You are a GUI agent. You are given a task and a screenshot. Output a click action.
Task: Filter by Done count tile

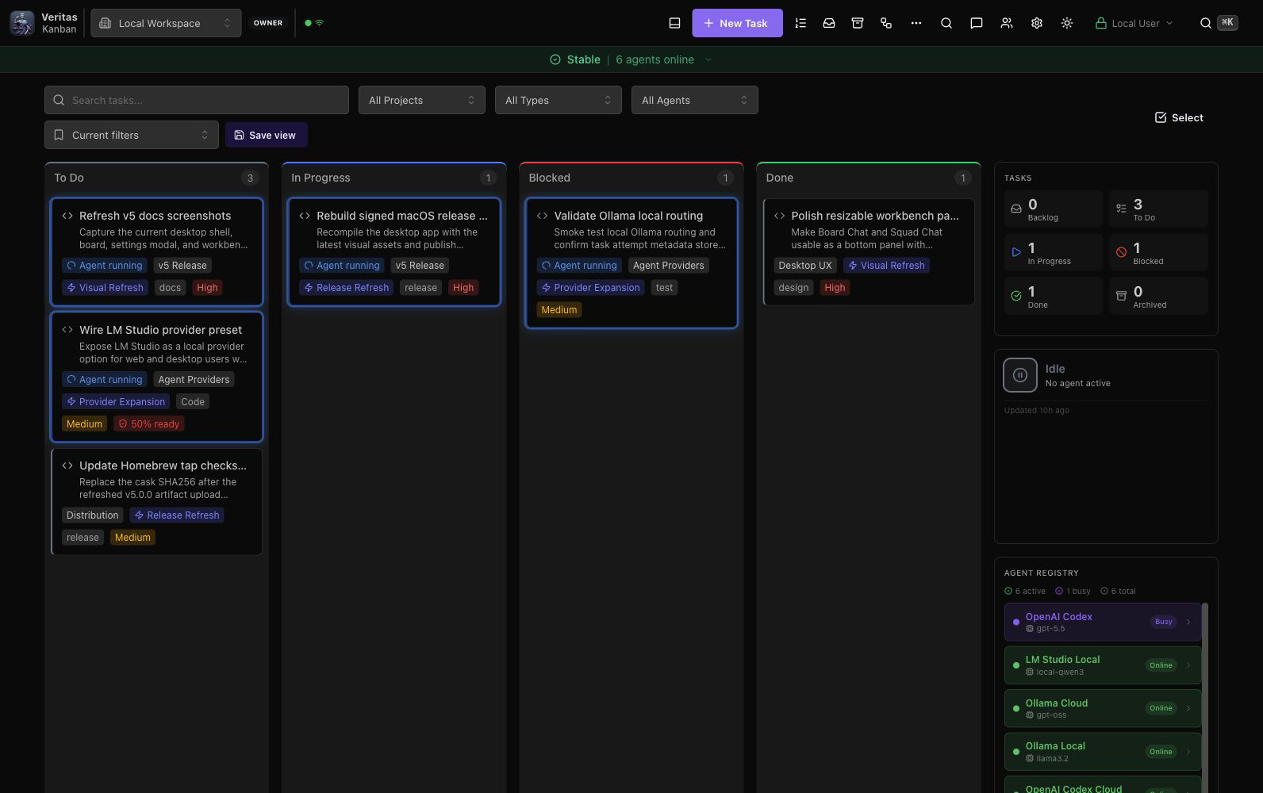[1054, 296]
